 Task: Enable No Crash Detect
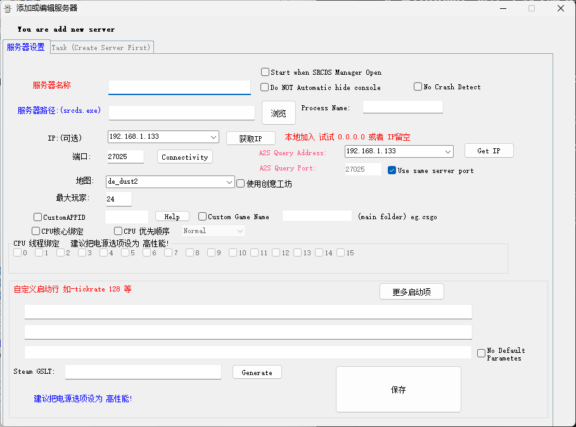pos(417,87)
